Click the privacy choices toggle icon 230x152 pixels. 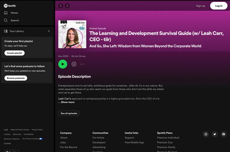click(x=41, y=139)
